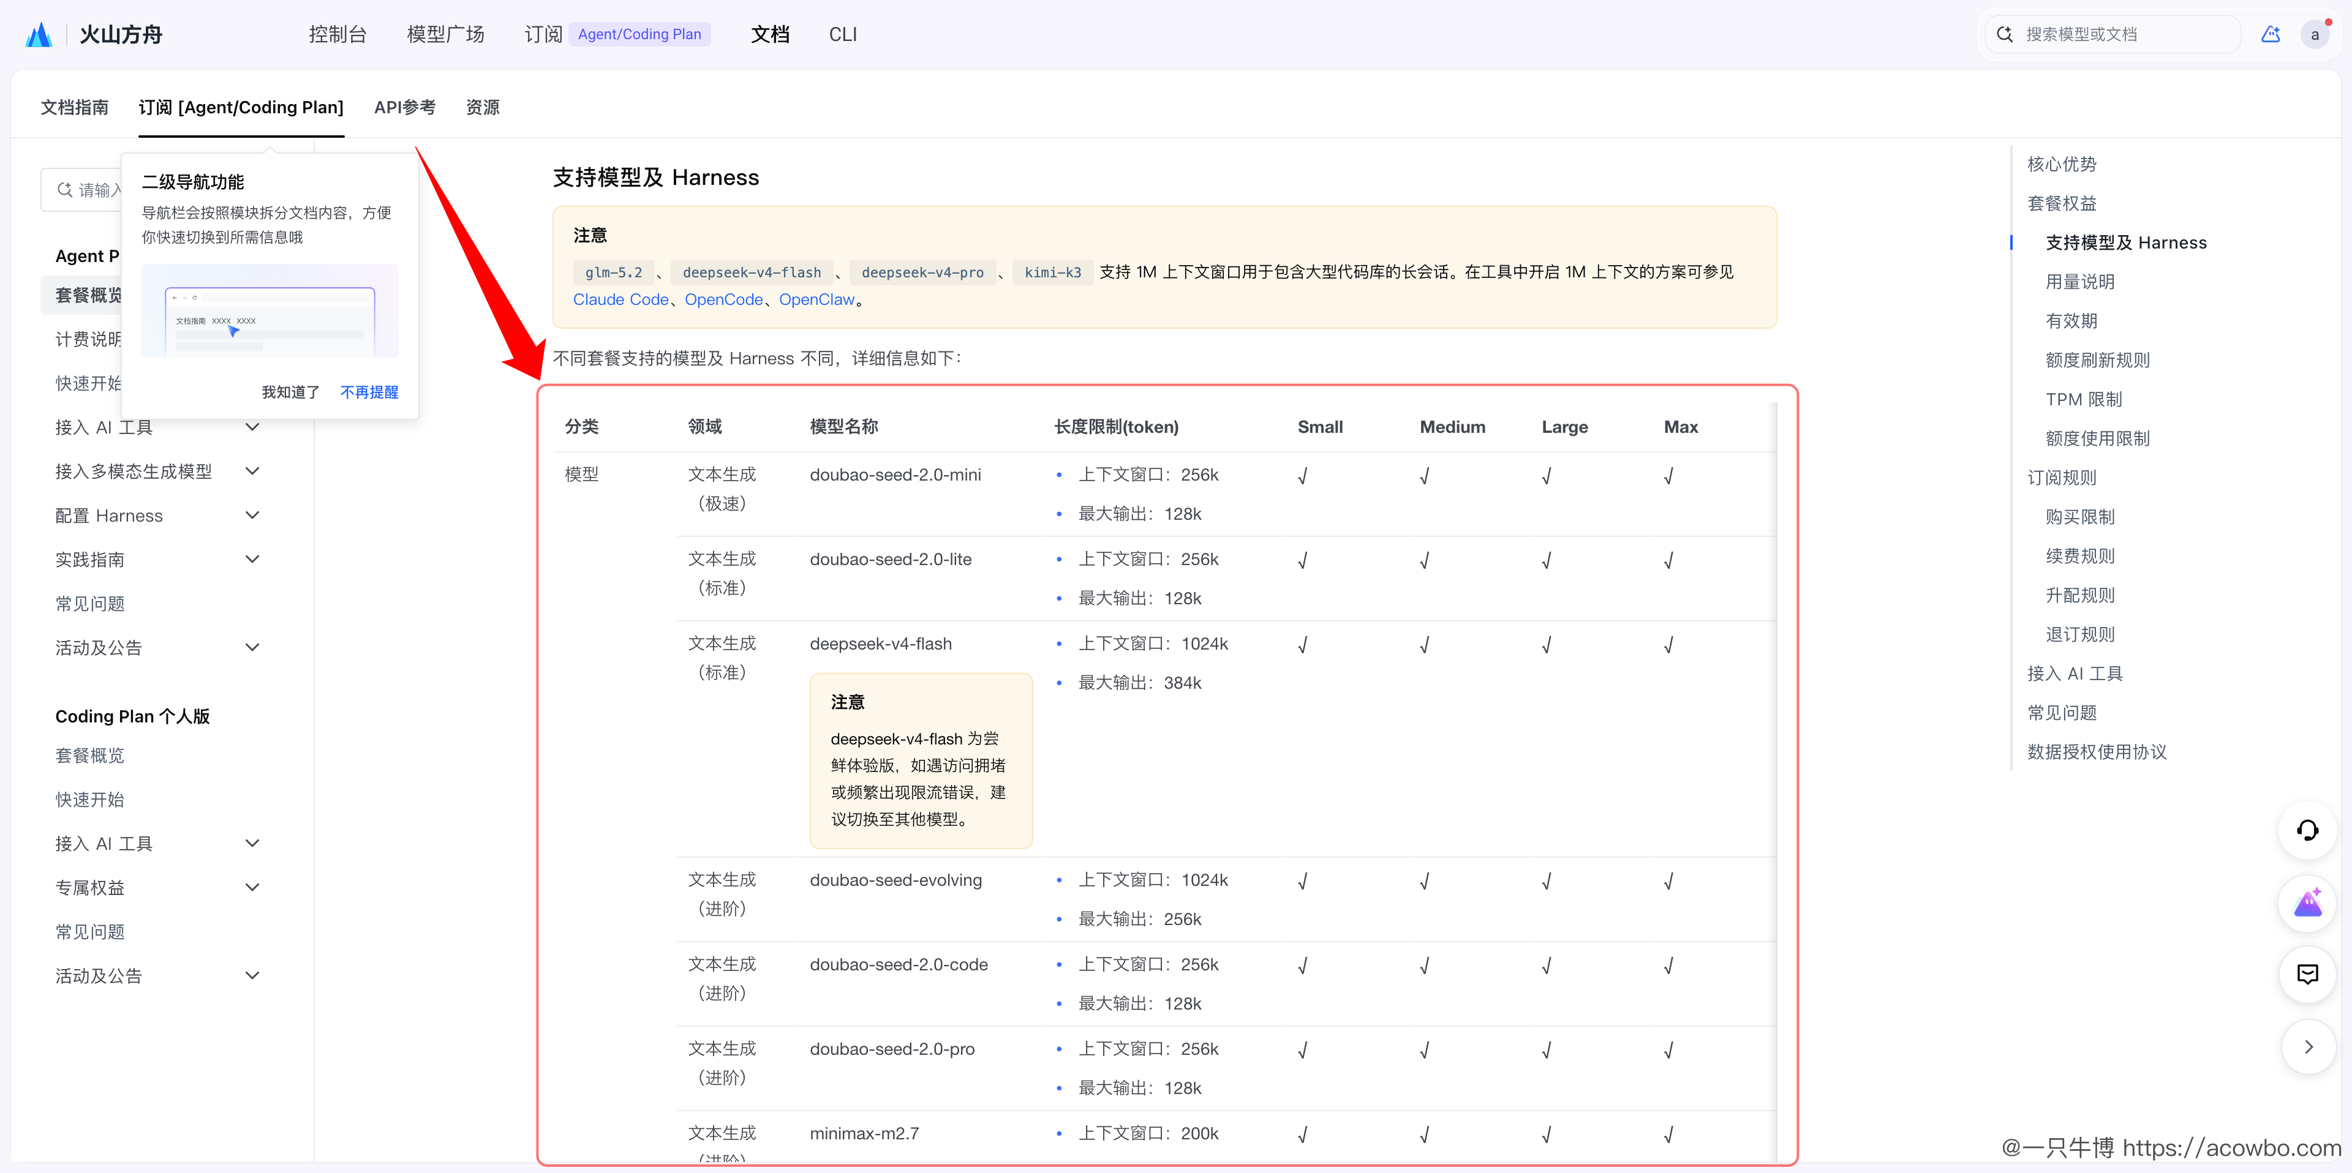Jump to 支持模型及 Harness in outline
2352x1173 pixels.
(2125, 243)
